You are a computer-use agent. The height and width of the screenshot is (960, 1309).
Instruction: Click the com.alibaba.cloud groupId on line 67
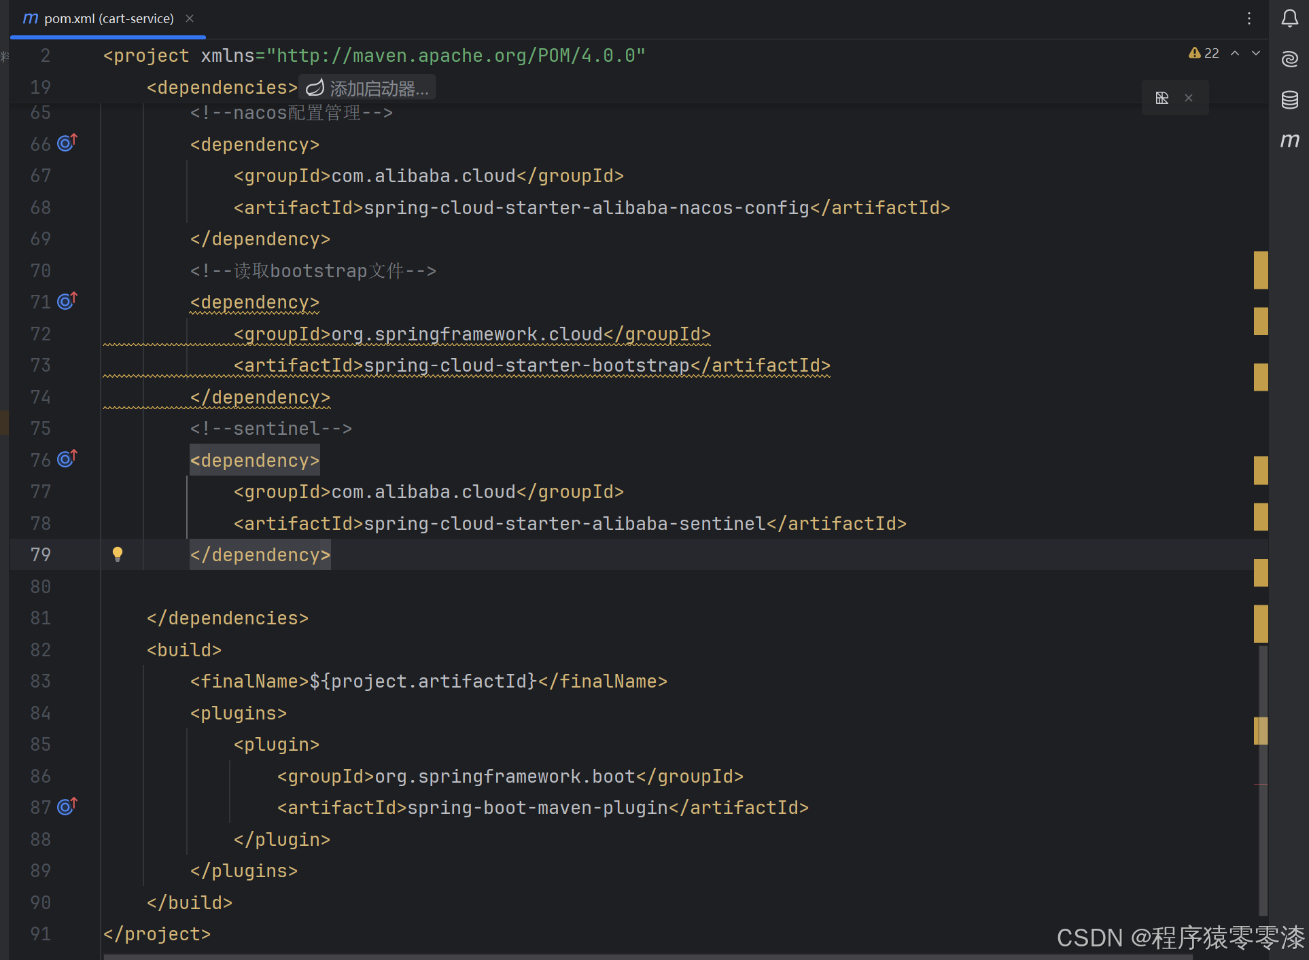coord(423,176)
